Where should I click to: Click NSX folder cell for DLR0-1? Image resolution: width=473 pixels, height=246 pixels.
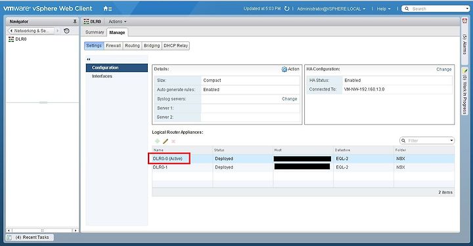[401, 167]
